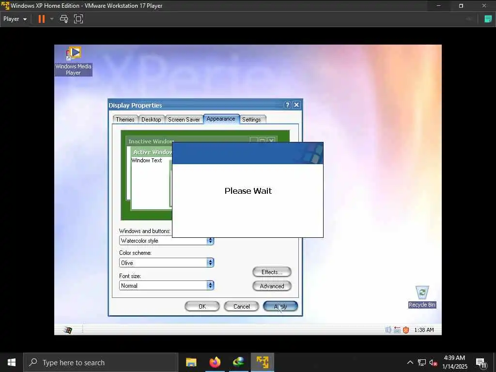
Task: Click the Apply button
Action: tap(280, 306)
